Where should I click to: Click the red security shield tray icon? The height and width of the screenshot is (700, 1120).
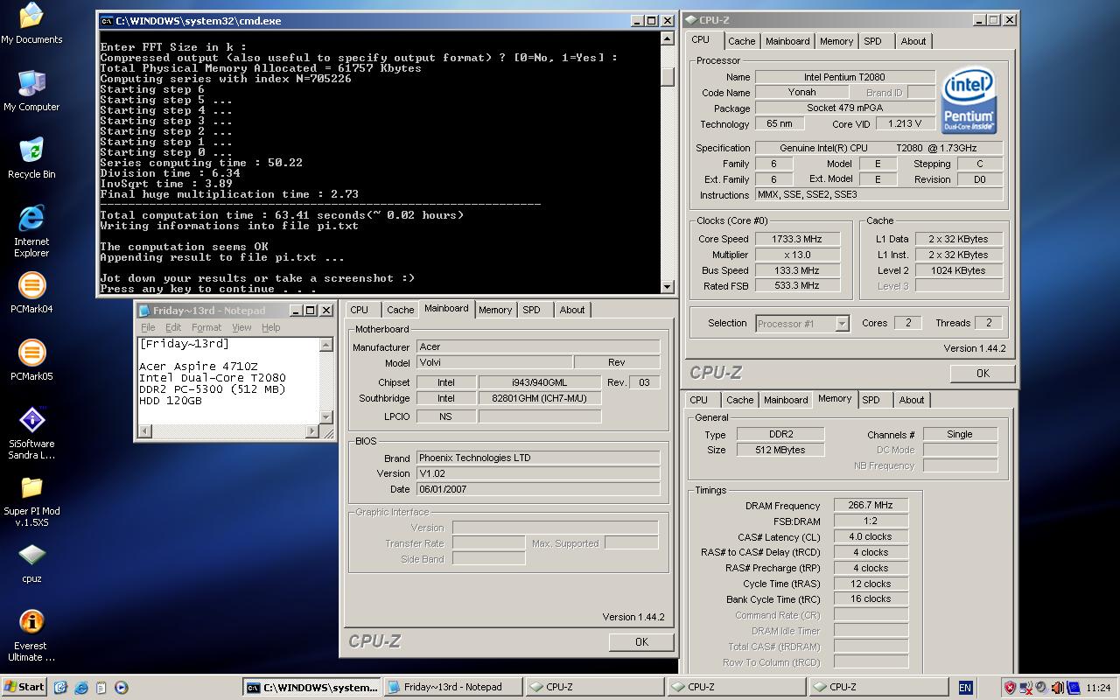[1009, 688]
